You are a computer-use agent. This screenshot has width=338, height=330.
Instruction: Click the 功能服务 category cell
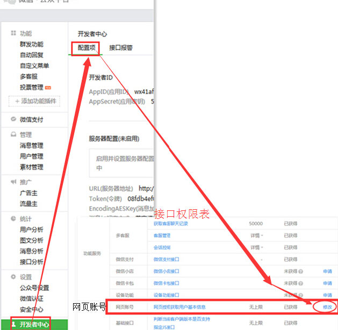click(x=92, y=253)
